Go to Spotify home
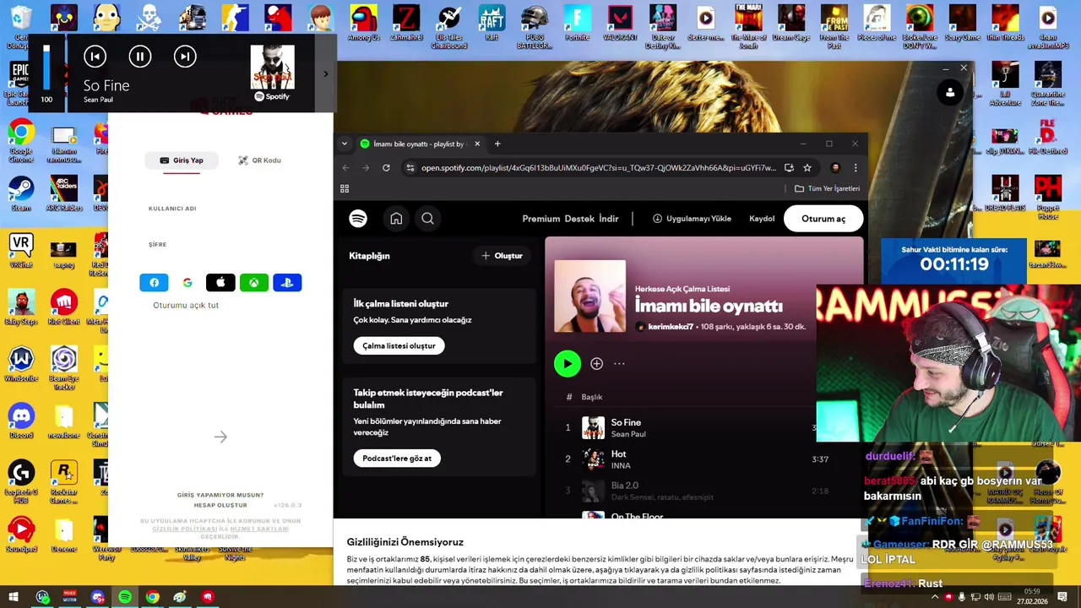Screen dimensions: 1081x608 [x=396, y=219]
